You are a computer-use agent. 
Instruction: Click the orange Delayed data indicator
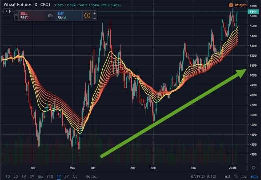click(238, 5)
